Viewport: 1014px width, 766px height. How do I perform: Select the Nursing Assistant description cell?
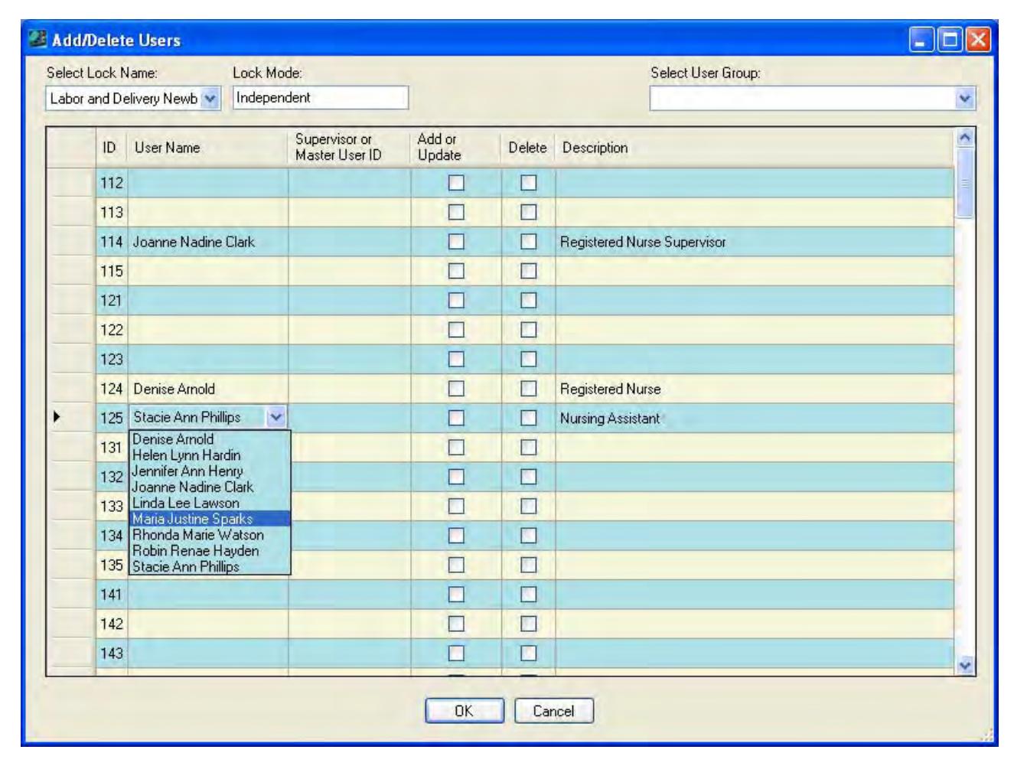pyautogui.click(x=755, y=418)
